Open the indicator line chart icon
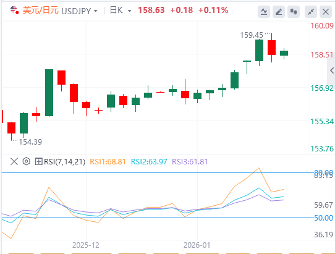The height and width of the screenshot is (254, 335). coord(264,12)
